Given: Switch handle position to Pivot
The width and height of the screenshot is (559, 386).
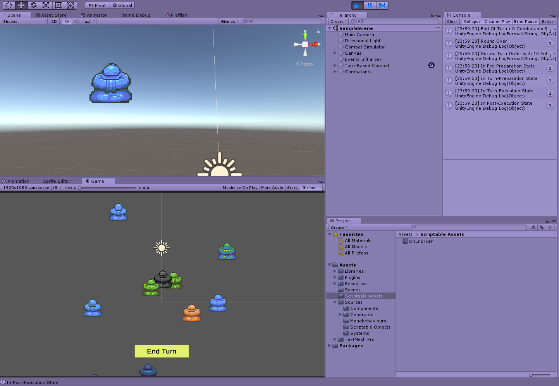Looking at the screenshot, I should tap(97, 5).
